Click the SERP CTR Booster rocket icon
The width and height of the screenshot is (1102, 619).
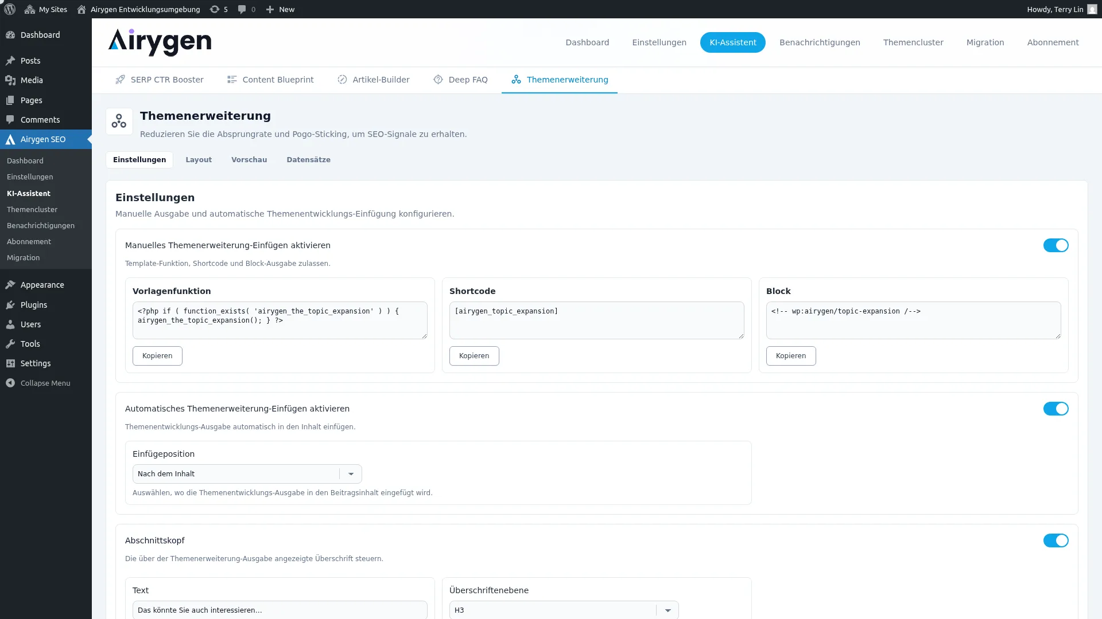click(120, 80)
